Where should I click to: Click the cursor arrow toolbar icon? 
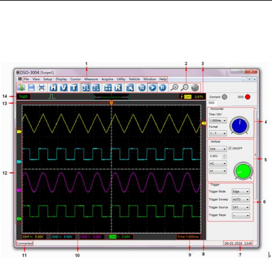pyautogui.click(x=130, y=88)
